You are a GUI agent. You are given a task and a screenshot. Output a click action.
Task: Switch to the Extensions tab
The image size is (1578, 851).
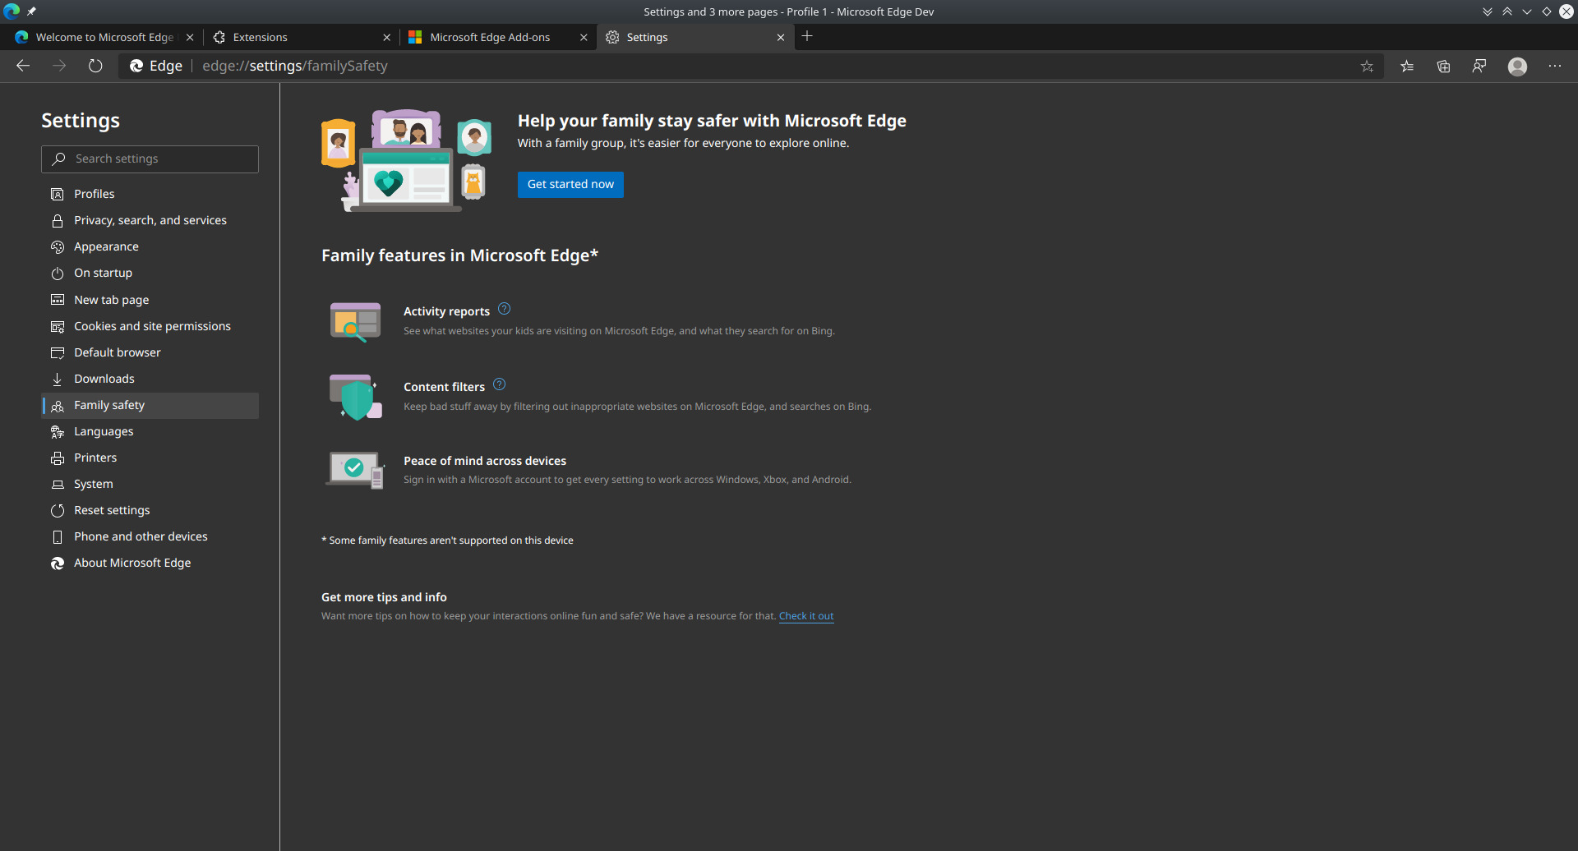click(x=261, y=37)
